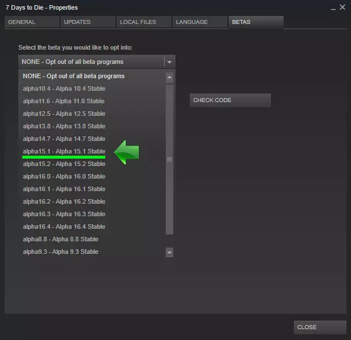Click the list scroll-down arrow
Screen dimensions: 351x340
(169, 252)
